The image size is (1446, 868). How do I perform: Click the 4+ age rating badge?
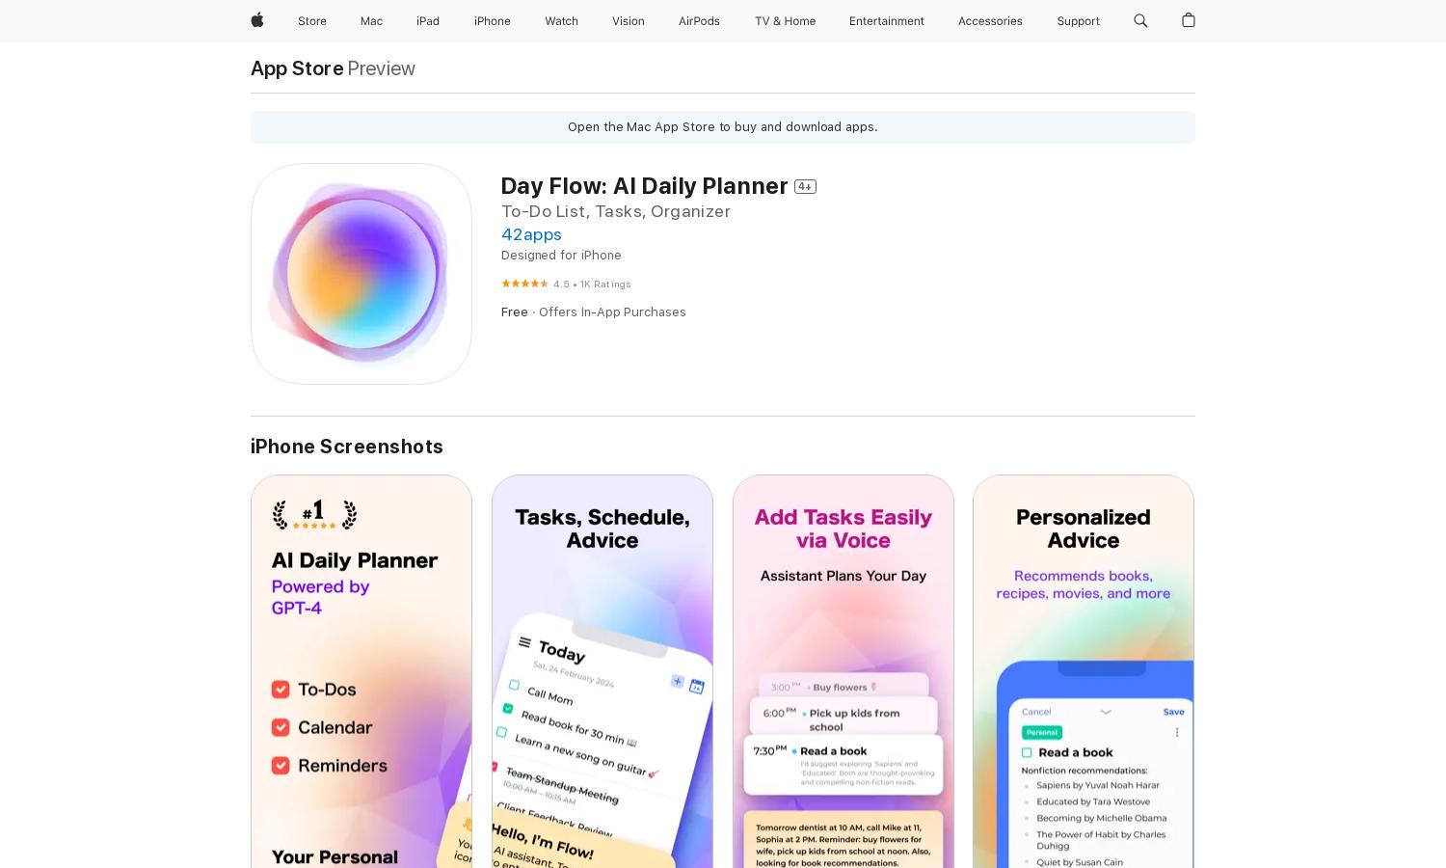point(805,186)
